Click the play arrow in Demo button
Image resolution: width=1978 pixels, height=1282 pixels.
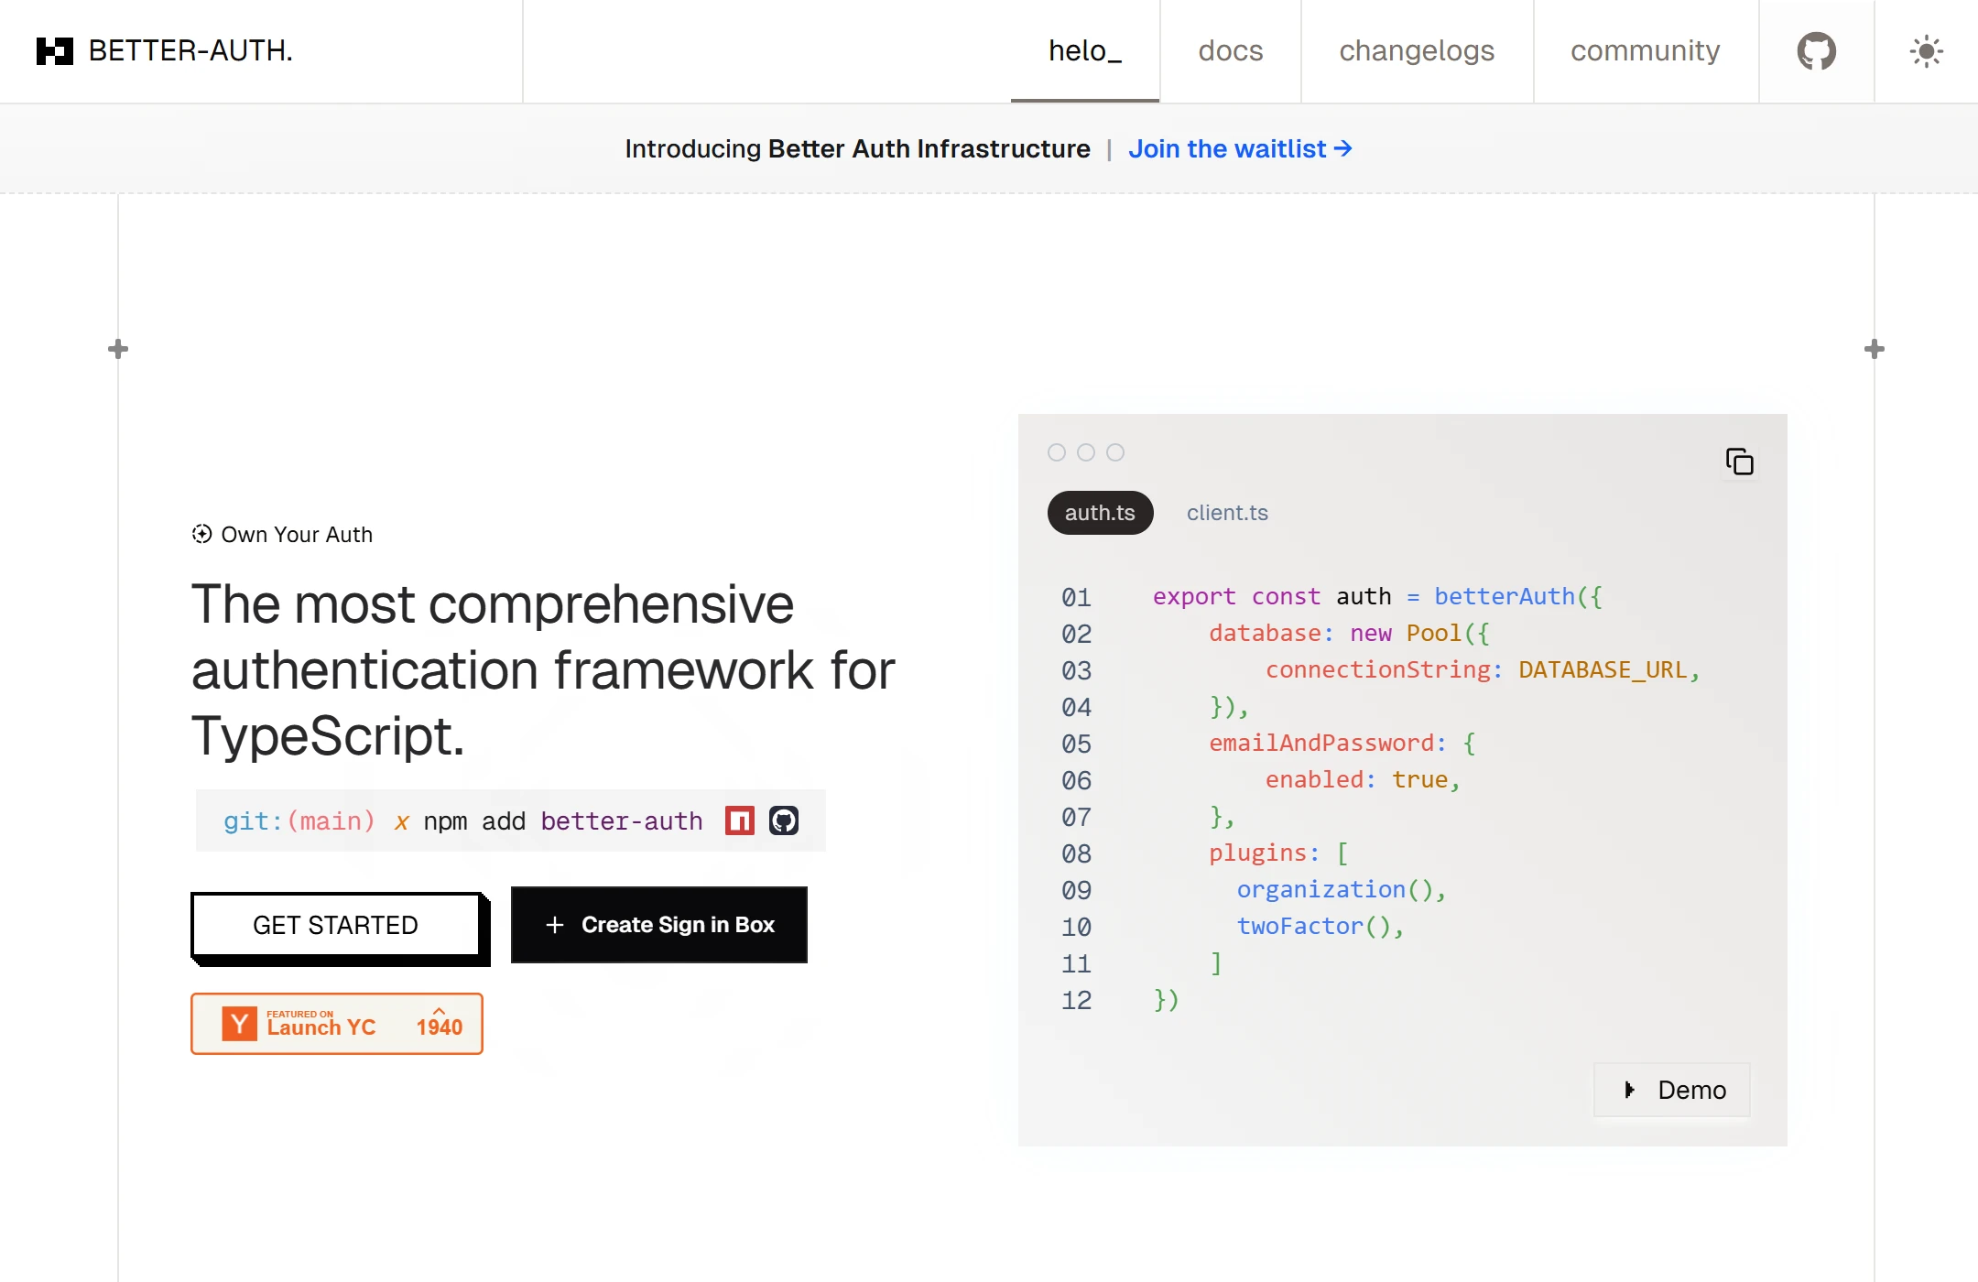(1630, 1090)
